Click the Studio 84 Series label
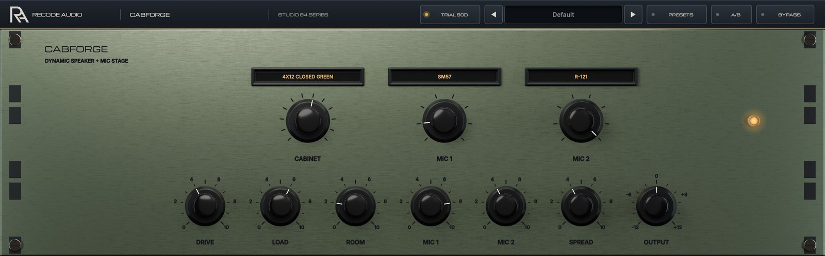This screenshot has width=825, height=256. point(303,14)
